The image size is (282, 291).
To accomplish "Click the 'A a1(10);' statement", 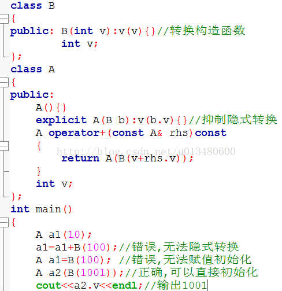I will 64,235.
